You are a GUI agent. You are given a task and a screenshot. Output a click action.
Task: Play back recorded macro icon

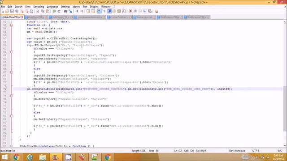(x=140, y=11)
